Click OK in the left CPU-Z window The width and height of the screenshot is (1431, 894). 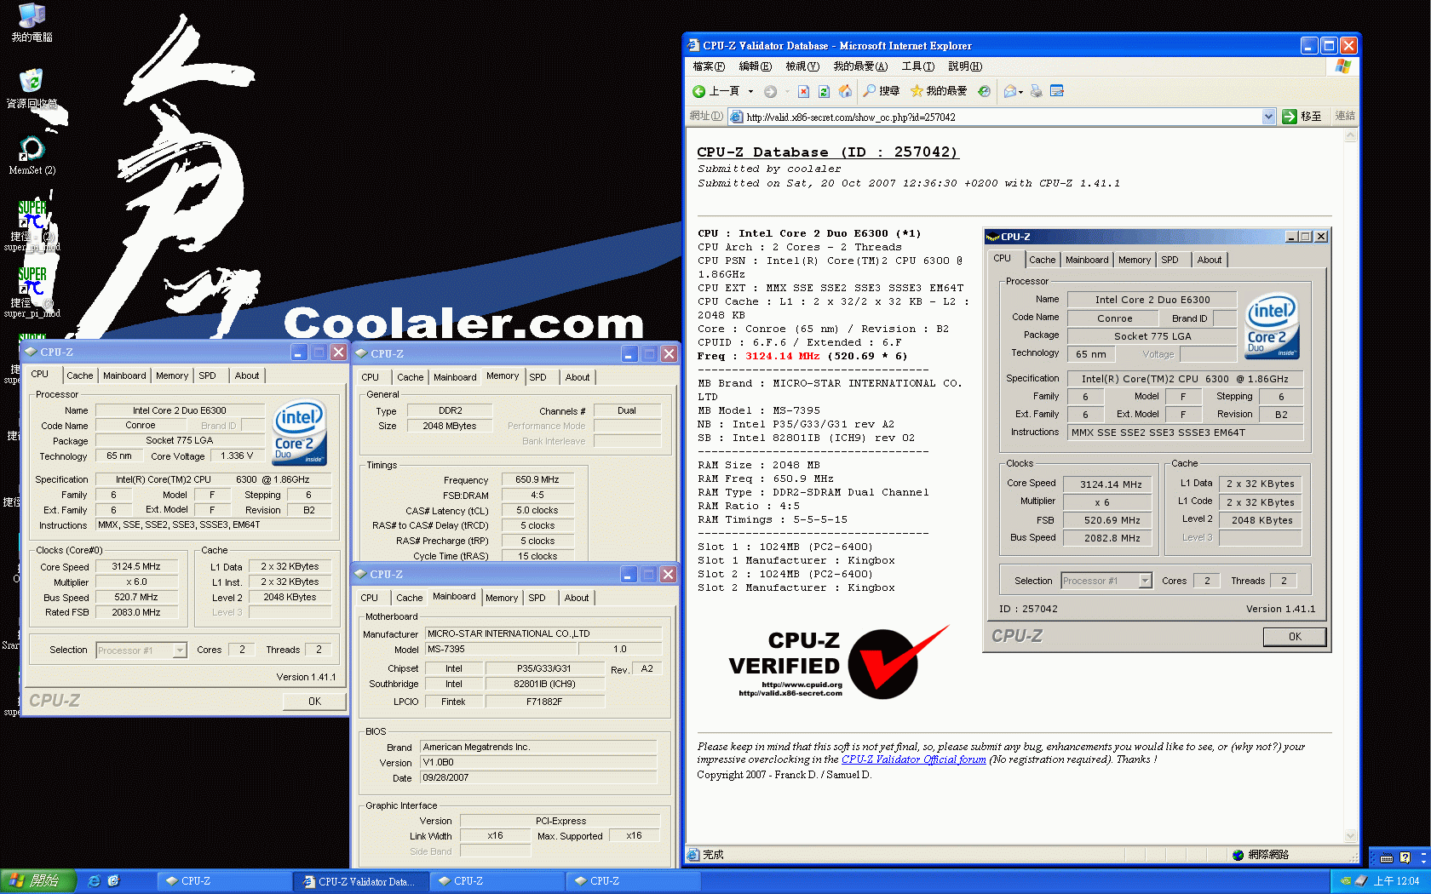pyautogui.click(x=315, y=702)
